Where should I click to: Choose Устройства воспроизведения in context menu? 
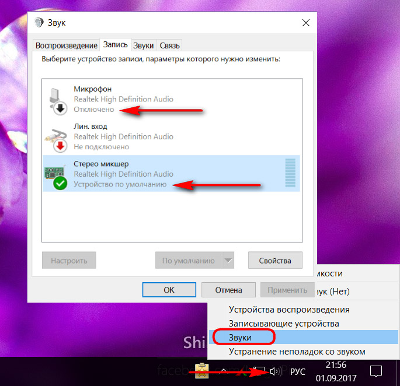click(289, 309)
